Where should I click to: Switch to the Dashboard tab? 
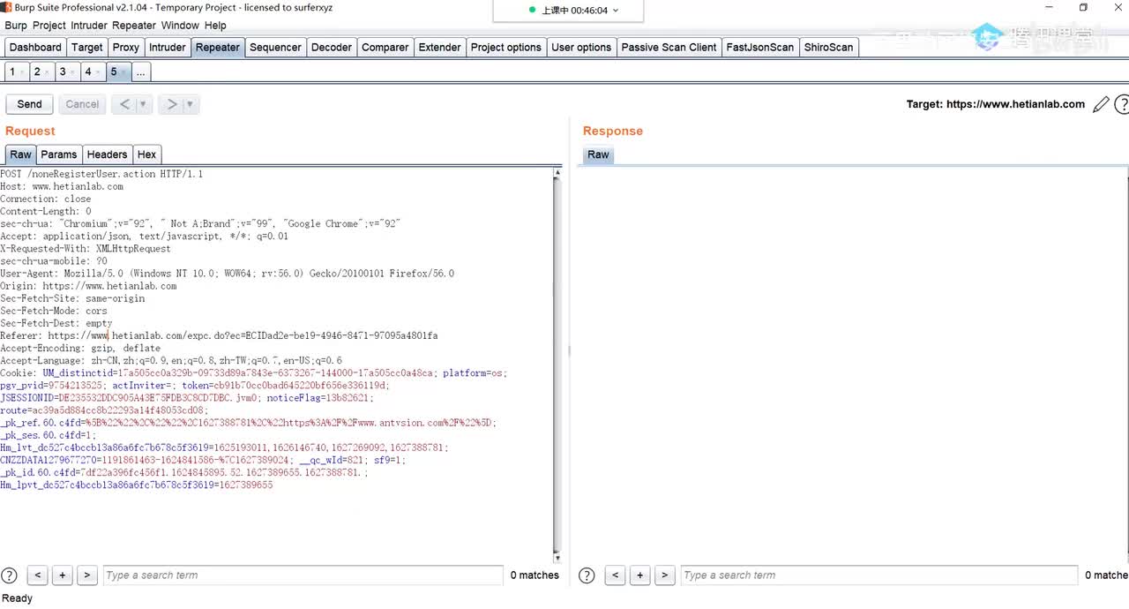click(35, 48)
